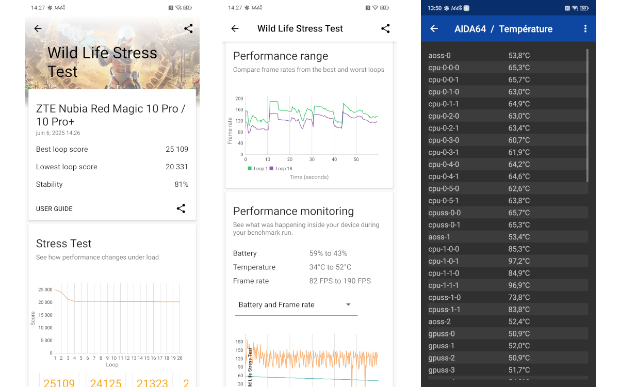The width and height of the screenshot is (619, 387).
Task: Select the cpu-0-0-1 row
Action: [x=507, y=79]
